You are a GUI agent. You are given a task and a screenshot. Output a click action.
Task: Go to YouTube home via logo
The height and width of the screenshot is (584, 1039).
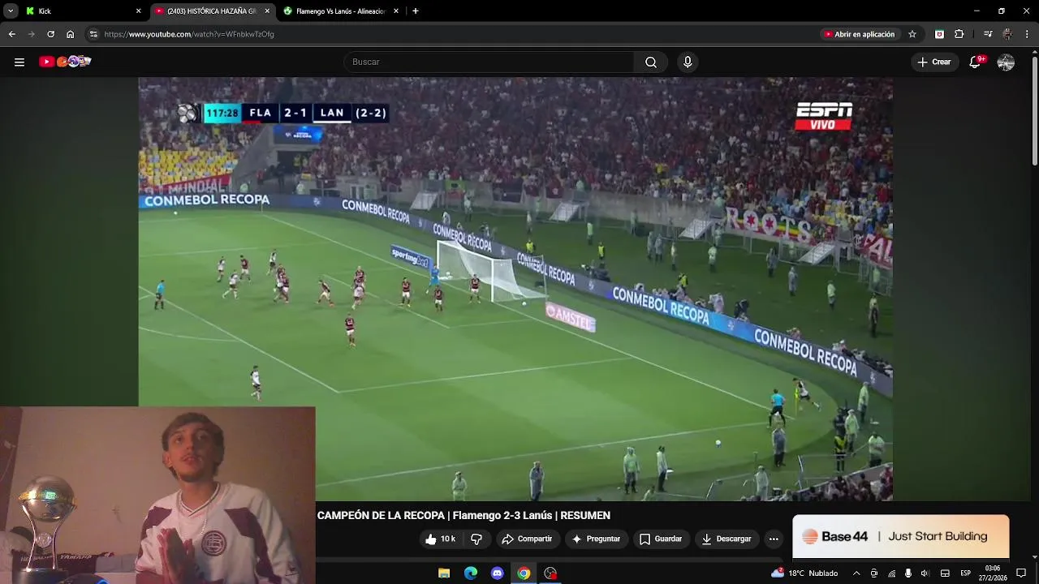(65, 62)
